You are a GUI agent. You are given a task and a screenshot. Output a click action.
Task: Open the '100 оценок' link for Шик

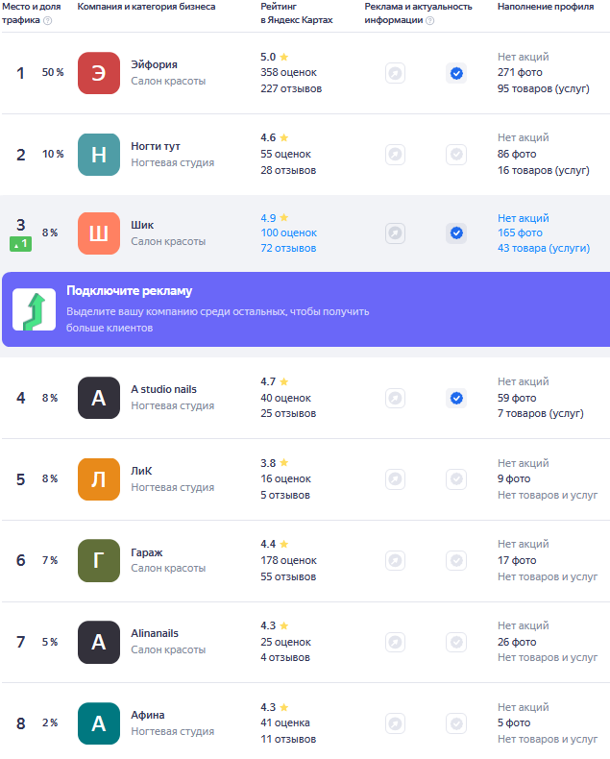tap(288, 233)
